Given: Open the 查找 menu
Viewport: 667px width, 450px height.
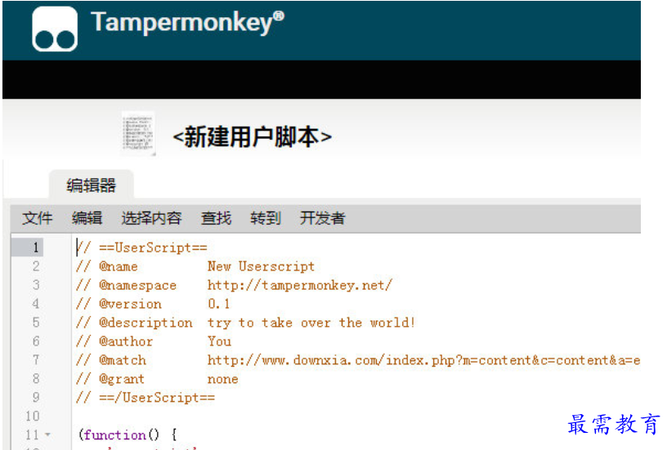Looking at the screenshot, I should 216,218.
